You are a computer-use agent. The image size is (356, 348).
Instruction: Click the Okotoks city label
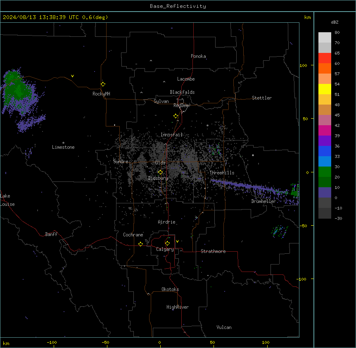[170, 289]
